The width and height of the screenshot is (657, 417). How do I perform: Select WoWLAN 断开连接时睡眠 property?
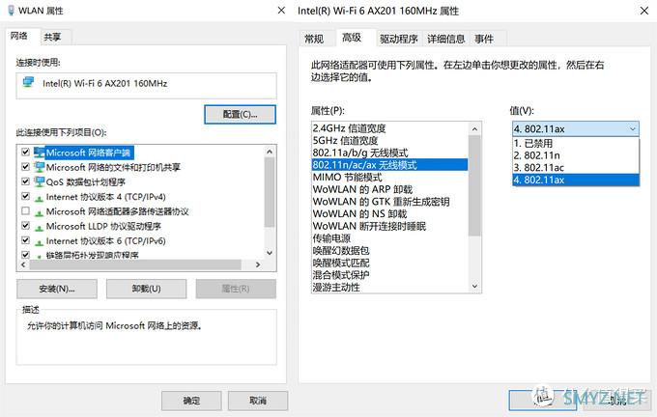pos(389,226)
